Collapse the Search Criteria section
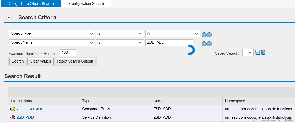The width and height of the screenshot is (295, 123). 9,18
